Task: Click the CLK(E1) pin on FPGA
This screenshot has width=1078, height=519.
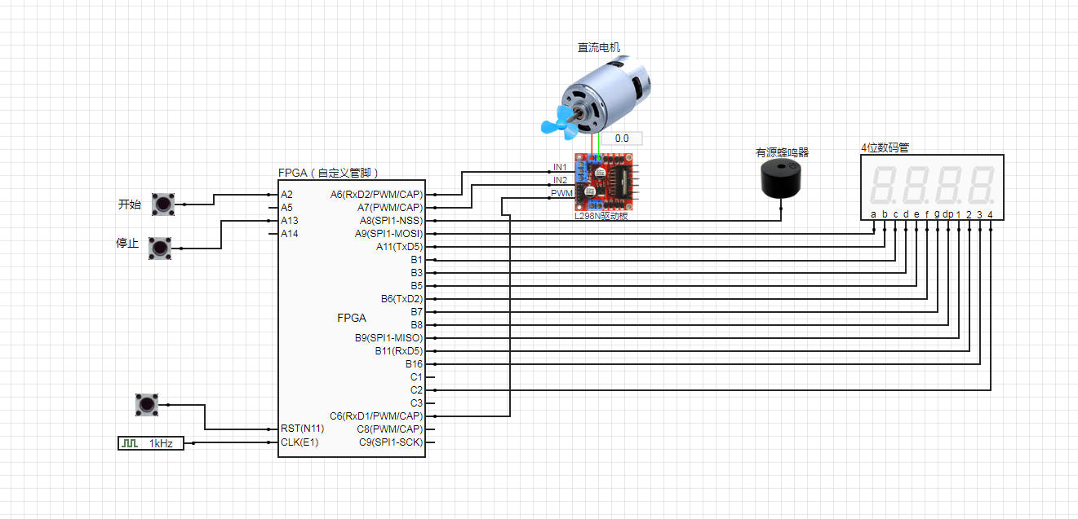Action: pos(299,443)
